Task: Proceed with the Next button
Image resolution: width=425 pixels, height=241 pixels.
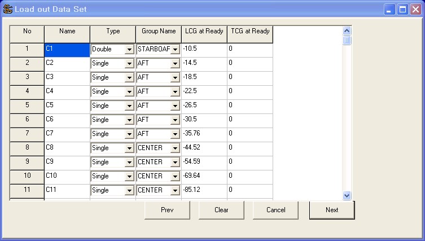Action: pos(332,210)
